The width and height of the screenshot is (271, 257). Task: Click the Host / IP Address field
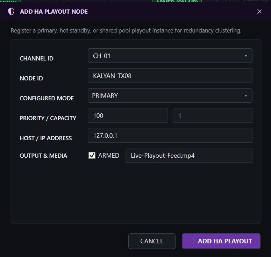click(x=170, y=135)
